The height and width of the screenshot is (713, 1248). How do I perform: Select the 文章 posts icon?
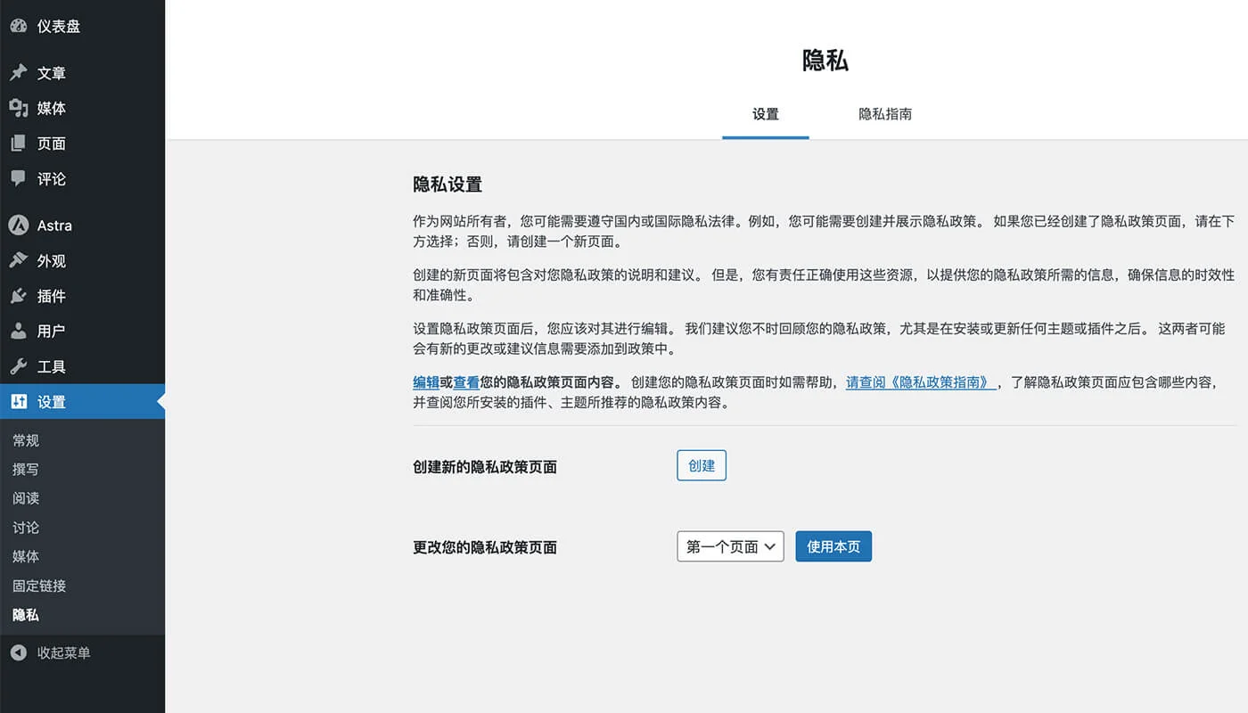tap(20, 72)
